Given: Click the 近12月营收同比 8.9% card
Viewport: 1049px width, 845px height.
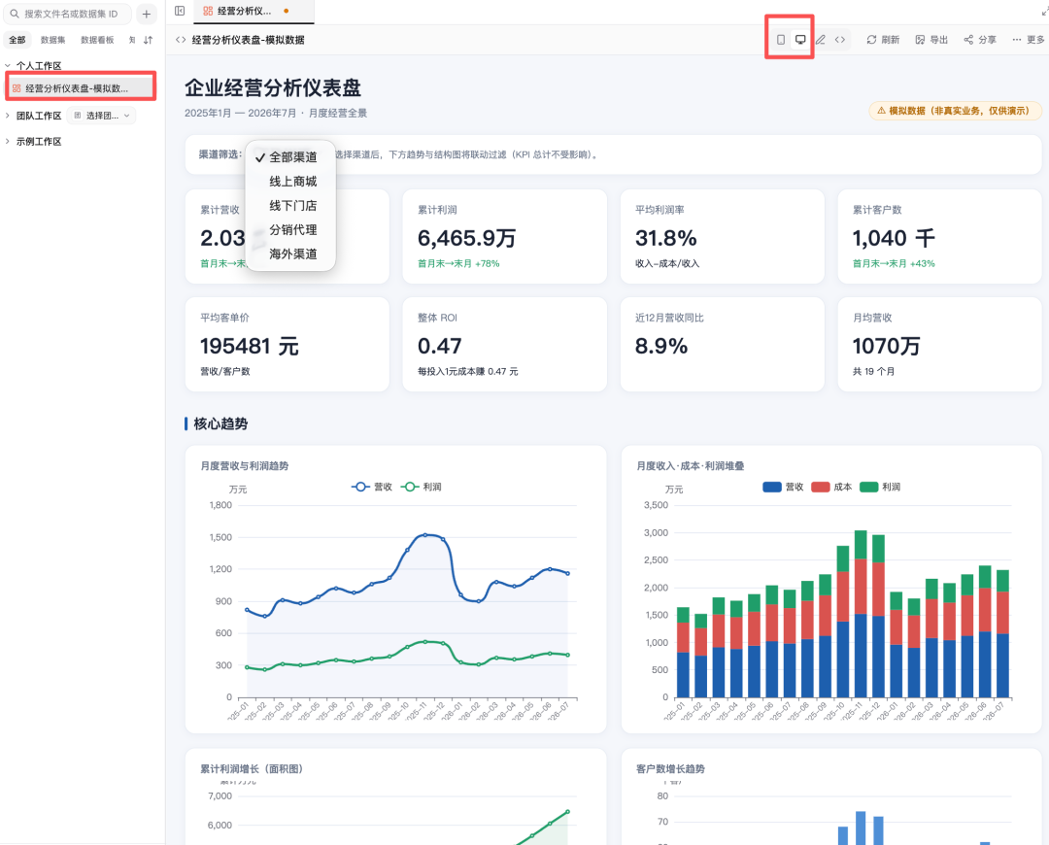Looking at the screenshot, I should click(x=722, y=345).
